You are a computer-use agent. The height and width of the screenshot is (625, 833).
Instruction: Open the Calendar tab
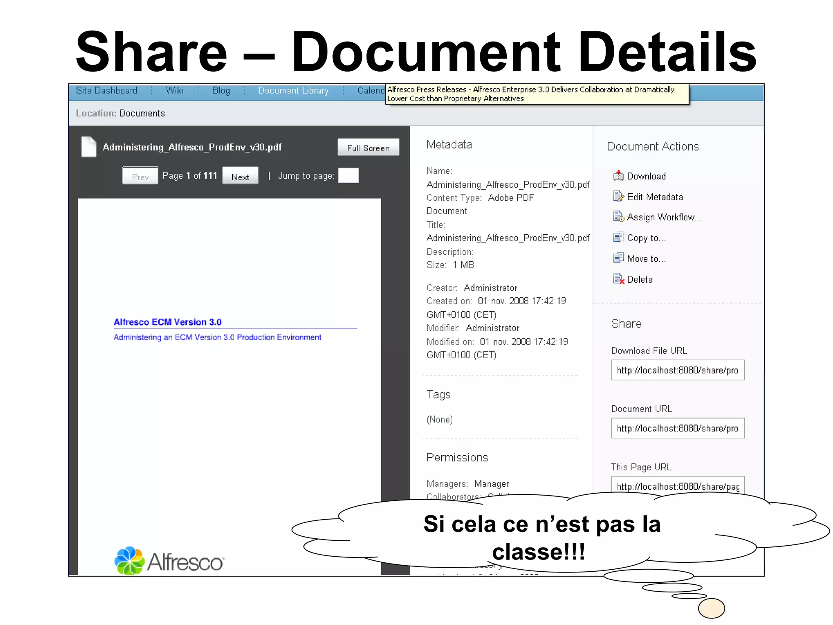tap(371, 90)
